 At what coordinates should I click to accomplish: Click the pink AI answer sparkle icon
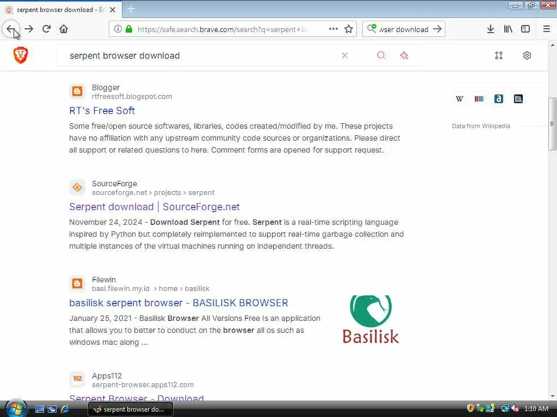pos(404,55)
